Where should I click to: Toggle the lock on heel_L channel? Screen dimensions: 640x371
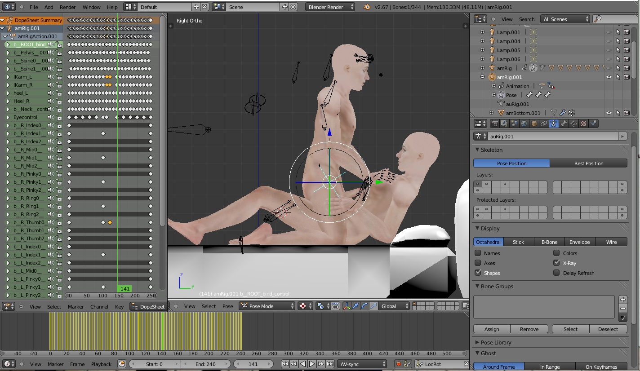coord(58,93)
